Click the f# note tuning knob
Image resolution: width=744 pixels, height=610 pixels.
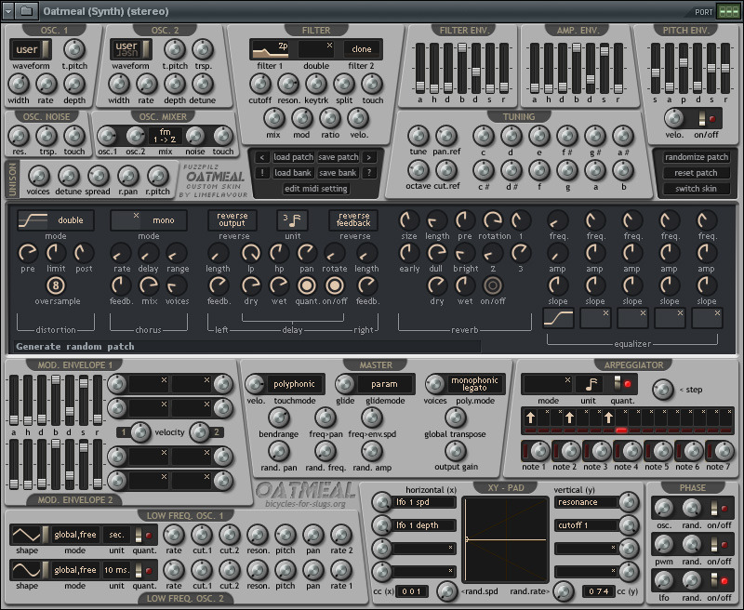pyautogui.click(x=567, y=136)
